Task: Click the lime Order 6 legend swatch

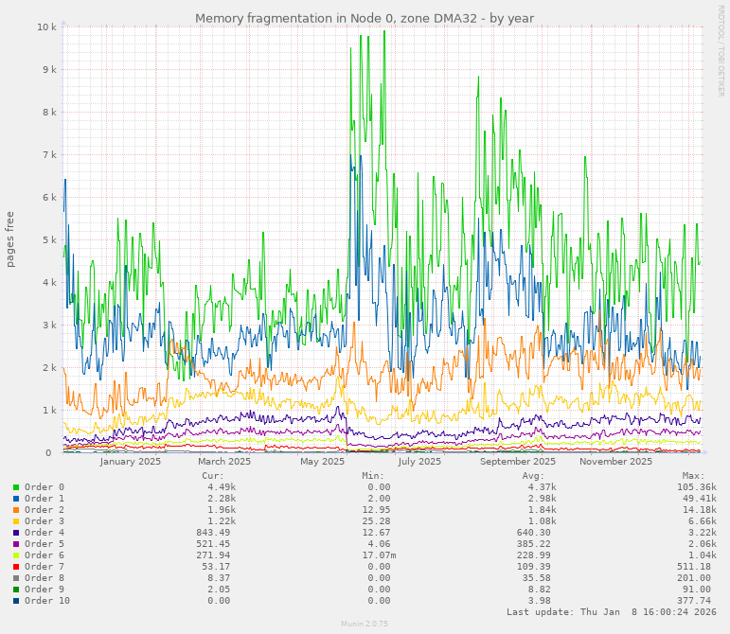Action: (16, 555)
